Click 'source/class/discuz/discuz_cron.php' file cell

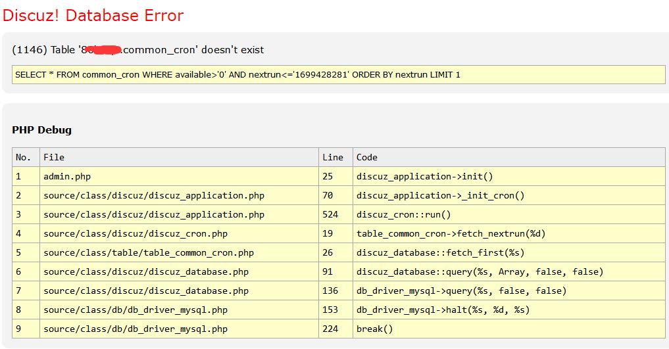point(179,233)
